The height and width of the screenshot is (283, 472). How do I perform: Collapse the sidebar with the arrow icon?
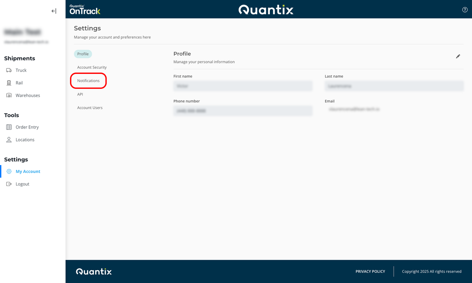pyautogui.click(x=53, y=11)
